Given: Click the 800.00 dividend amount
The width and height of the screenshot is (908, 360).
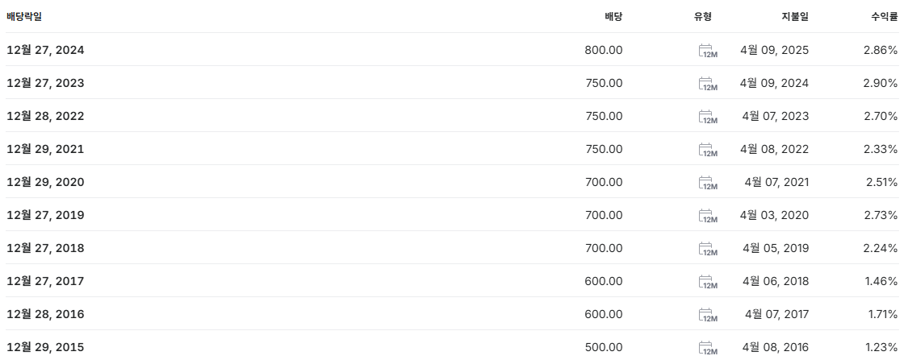Looking at the screenshot, I should 604,50.
